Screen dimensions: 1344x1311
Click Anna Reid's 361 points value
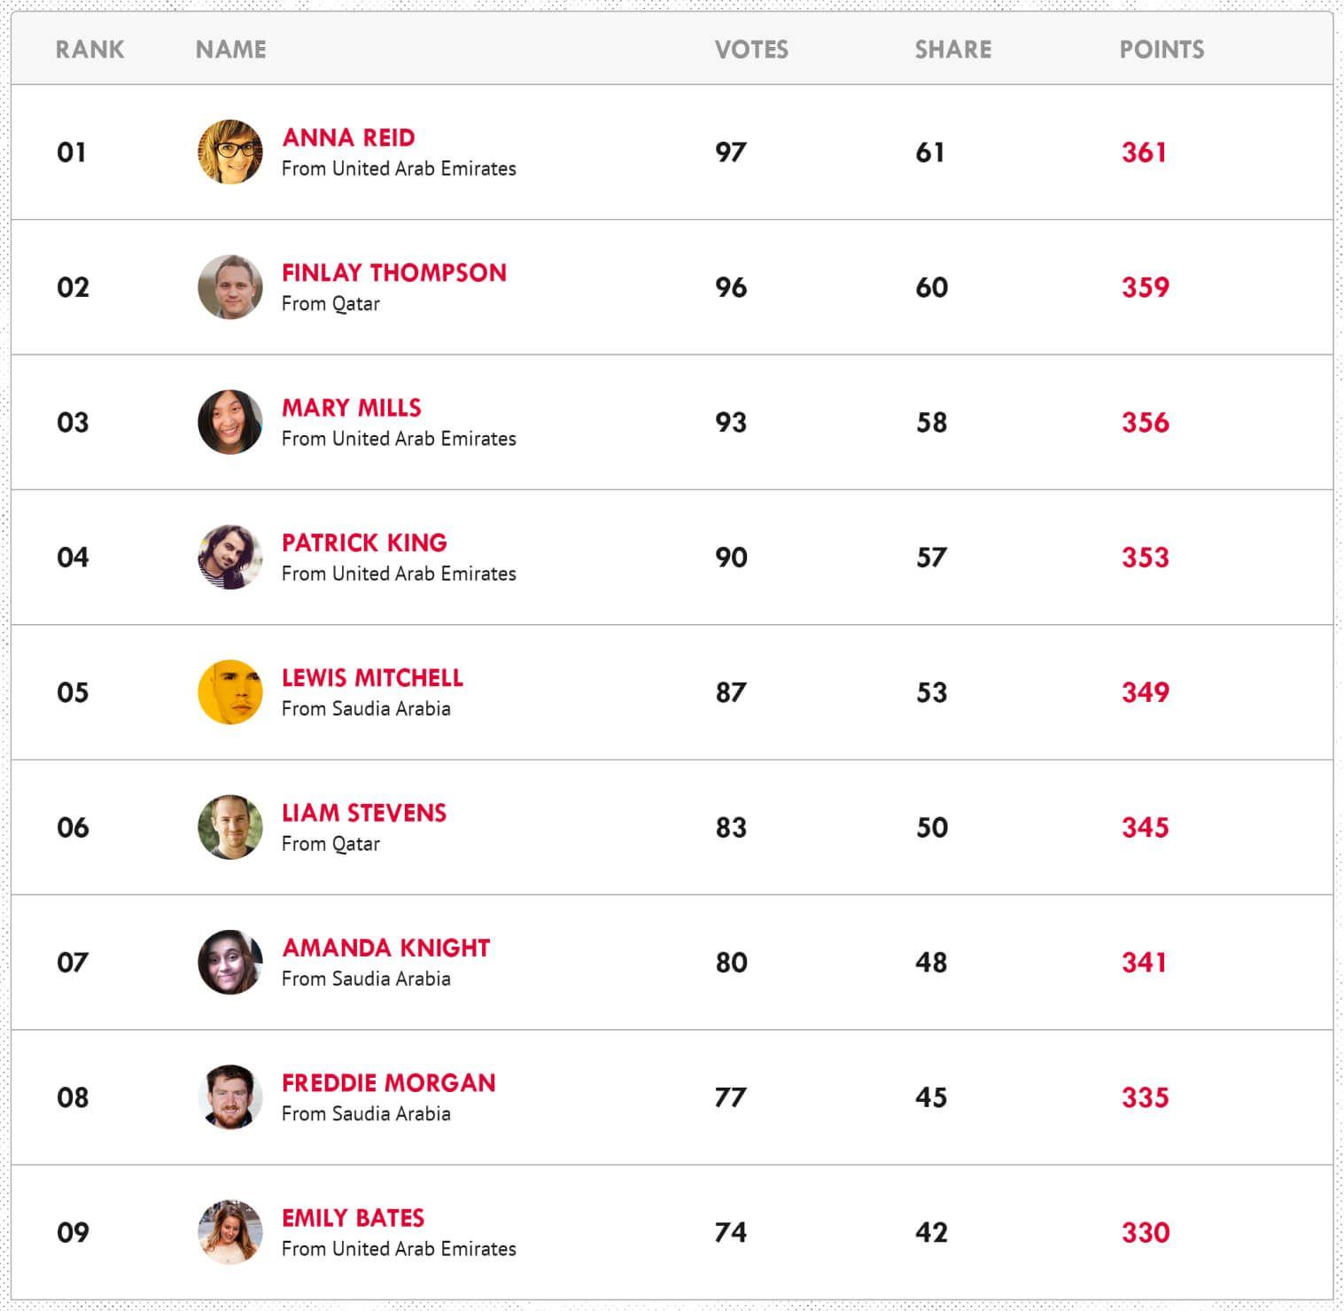[x=1144, y=152]
